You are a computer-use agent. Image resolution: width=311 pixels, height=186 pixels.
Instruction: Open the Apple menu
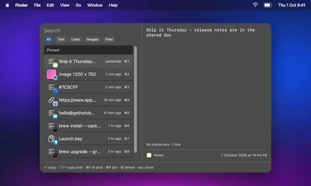click(7, 5)
